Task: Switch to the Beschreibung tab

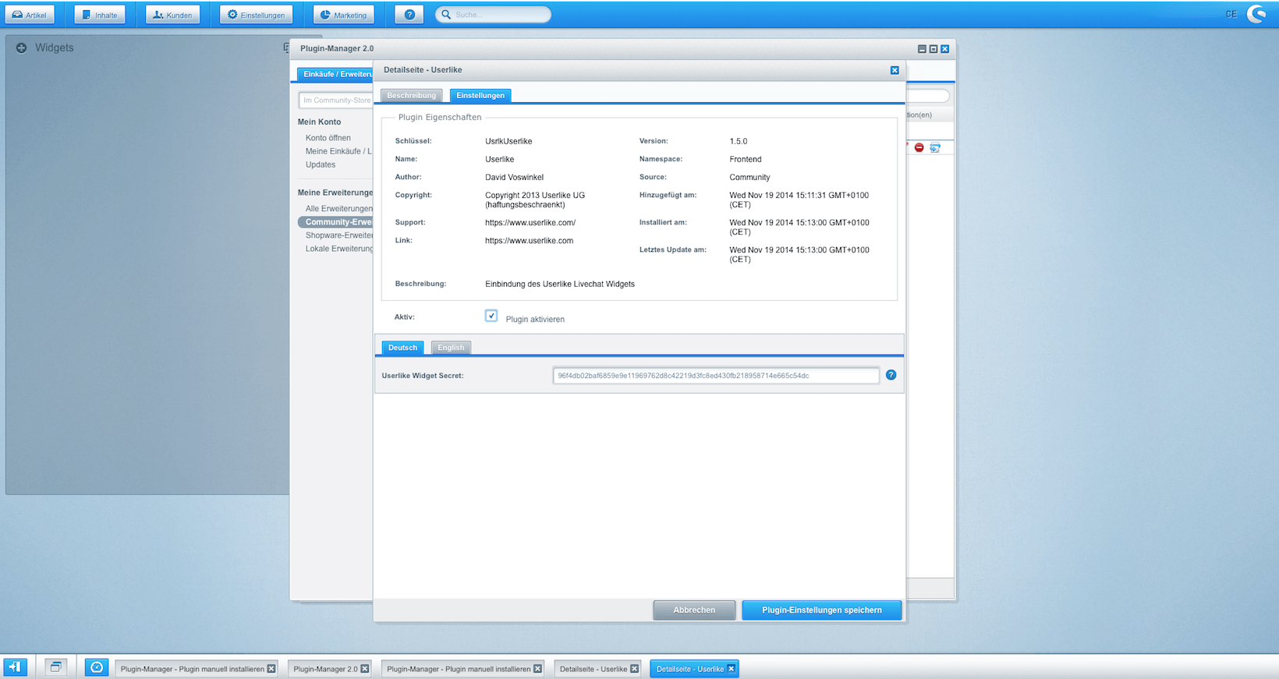Action: point(412,96)
